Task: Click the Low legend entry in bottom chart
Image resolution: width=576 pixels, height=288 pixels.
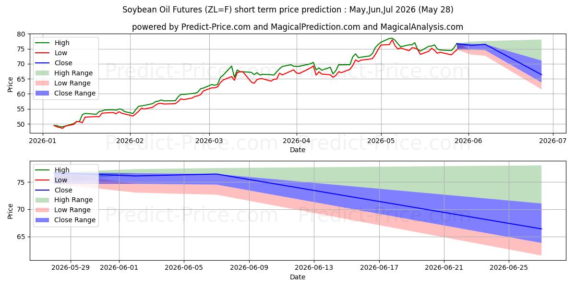Action: click(51, 180)
